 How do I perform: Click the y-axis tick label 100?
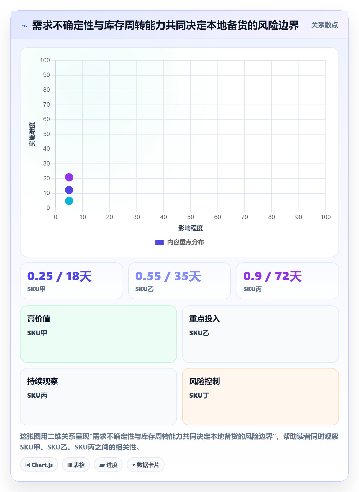45,60
